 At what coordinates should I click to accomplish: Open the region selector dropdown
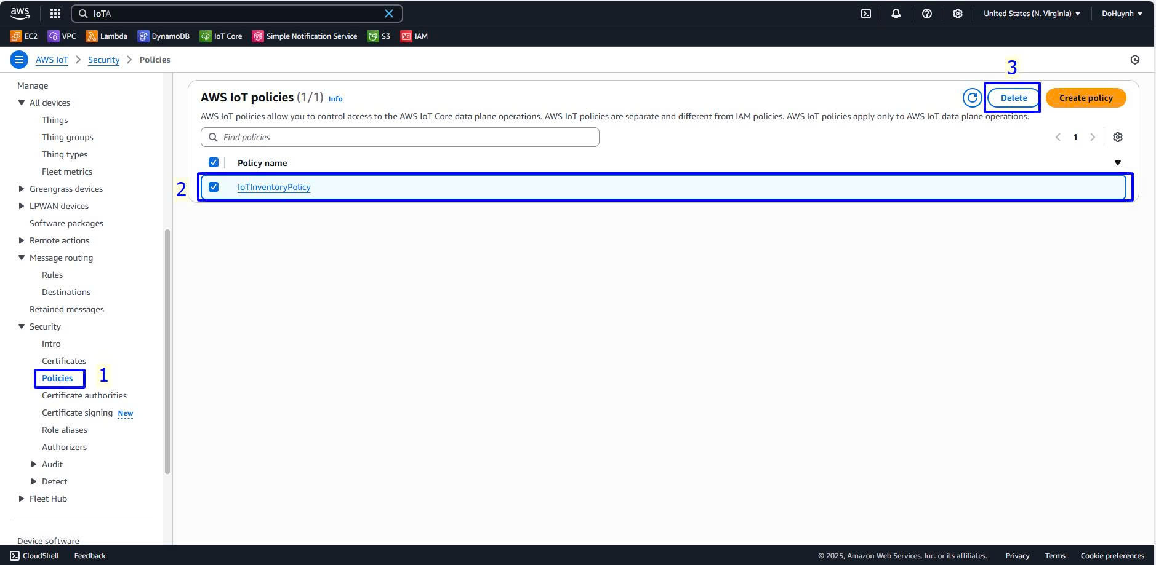(x=1032, y=14)
